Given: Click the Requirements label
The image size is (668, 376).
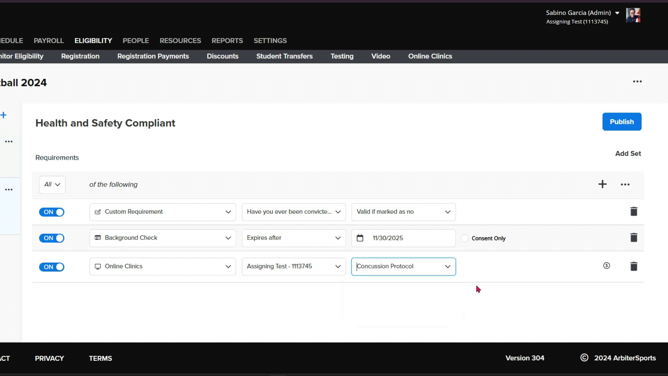Looking at the screenshot, I should [57, 158].
